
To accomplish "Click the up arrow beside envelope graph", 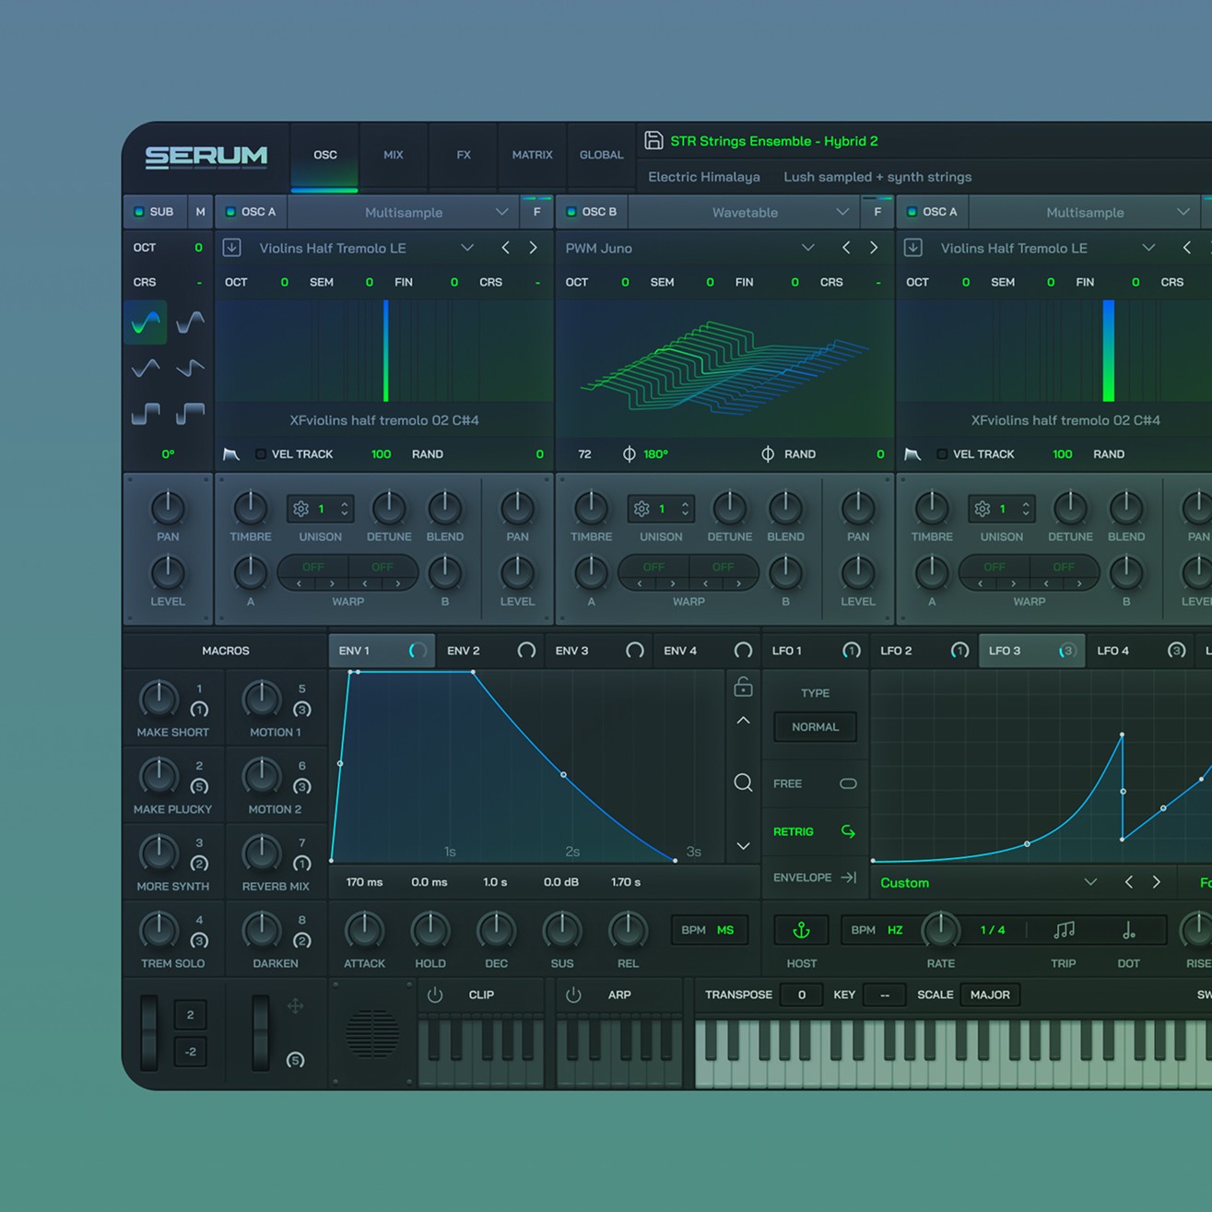I will coord(743,721).
